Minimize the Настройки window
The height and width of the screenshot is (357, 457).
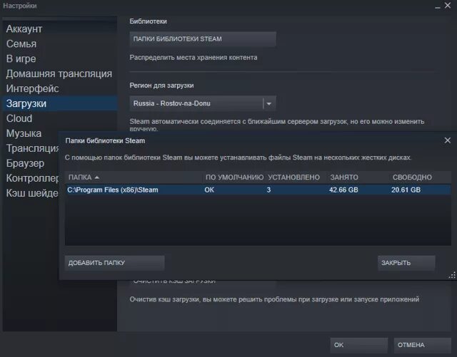(438, 6)
